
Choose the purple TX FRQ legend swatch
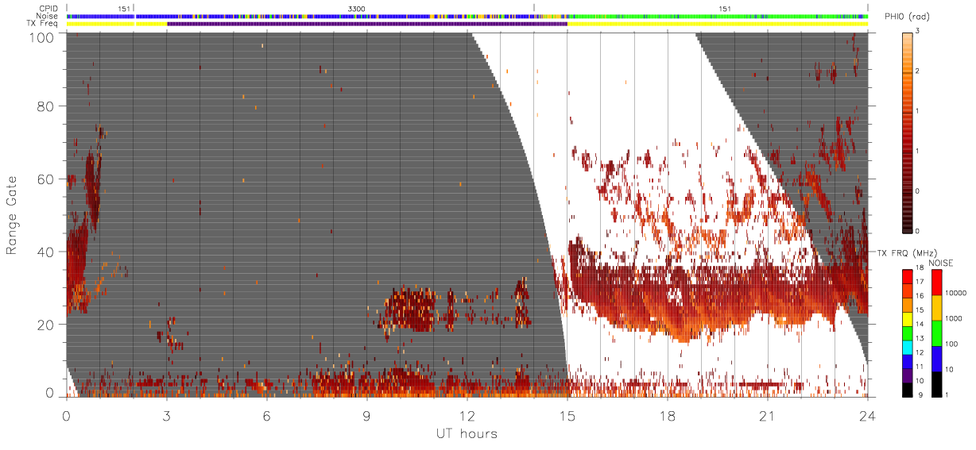[908, 375]
